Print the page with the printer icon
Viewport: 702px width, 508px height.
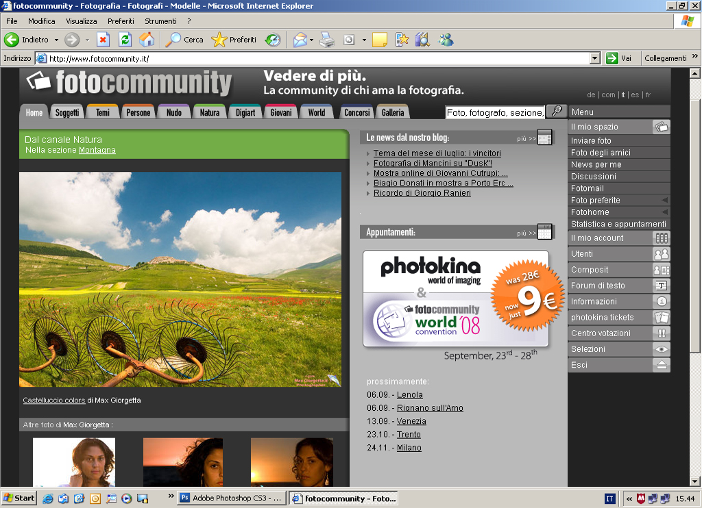(x=327, y=40)
